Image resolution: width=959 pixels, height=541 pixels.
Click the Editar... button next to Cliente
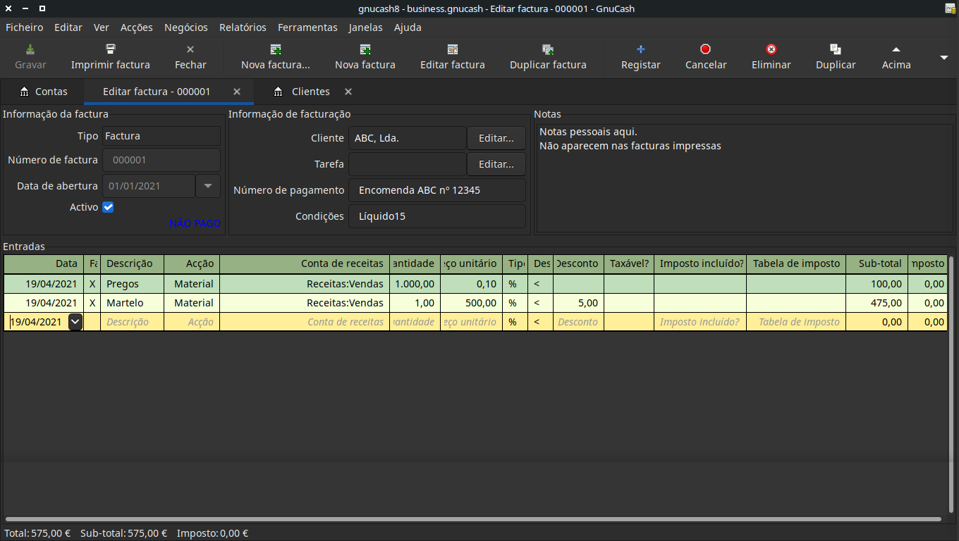(496, 138)
